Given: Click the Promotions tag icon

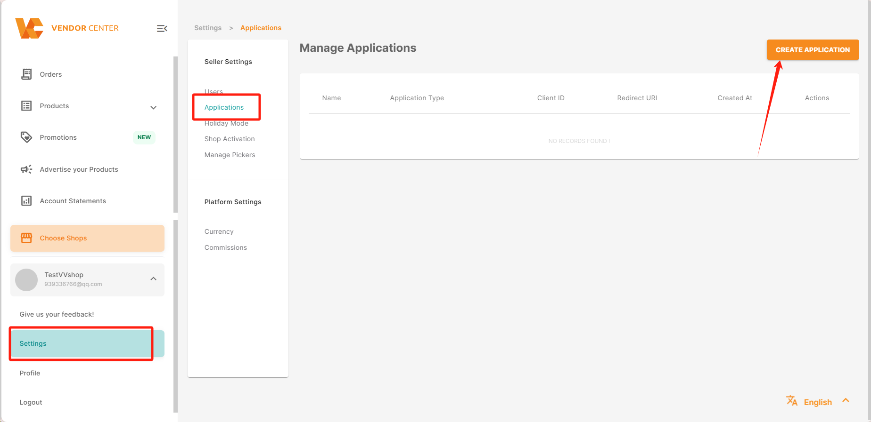Looking at the screenshot, I should point(26,137).
